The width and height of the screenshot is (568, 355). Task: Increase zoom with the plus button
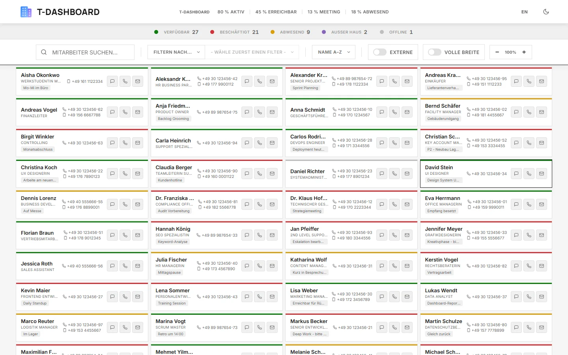tap(524, 52)
